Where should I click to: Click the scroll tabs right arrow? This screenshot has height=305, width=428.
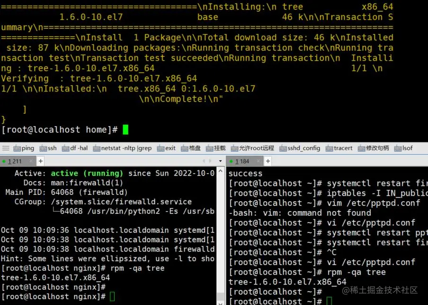[x=210, y=161]
